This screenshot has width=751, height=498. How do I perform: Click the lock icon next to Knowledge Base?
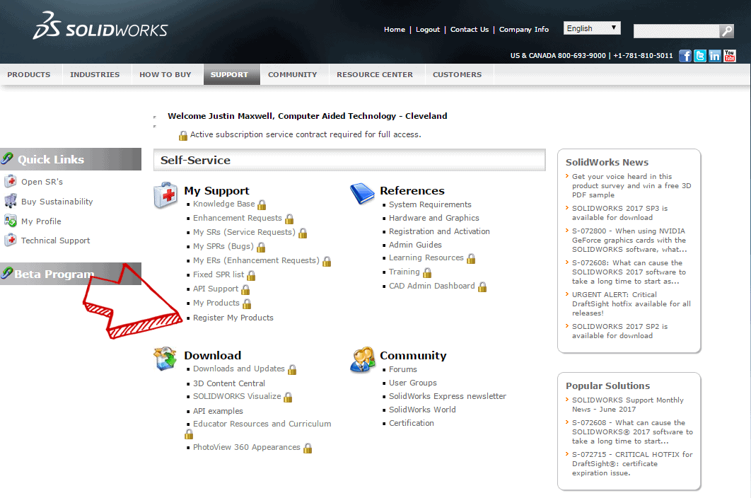[262, 205]
